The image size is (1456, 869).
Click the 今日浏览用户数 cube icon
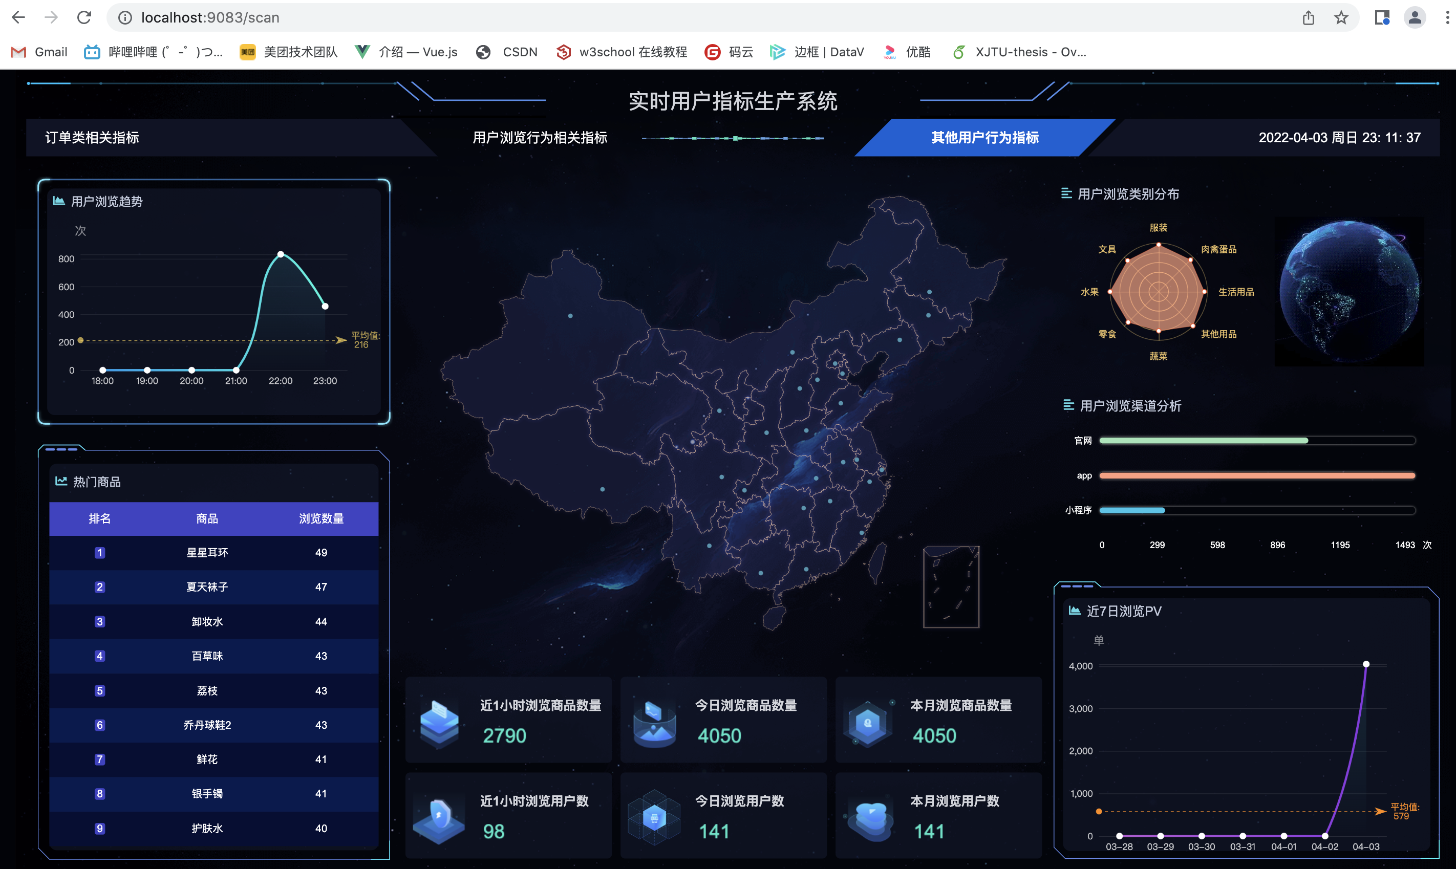tap(654, 817)
